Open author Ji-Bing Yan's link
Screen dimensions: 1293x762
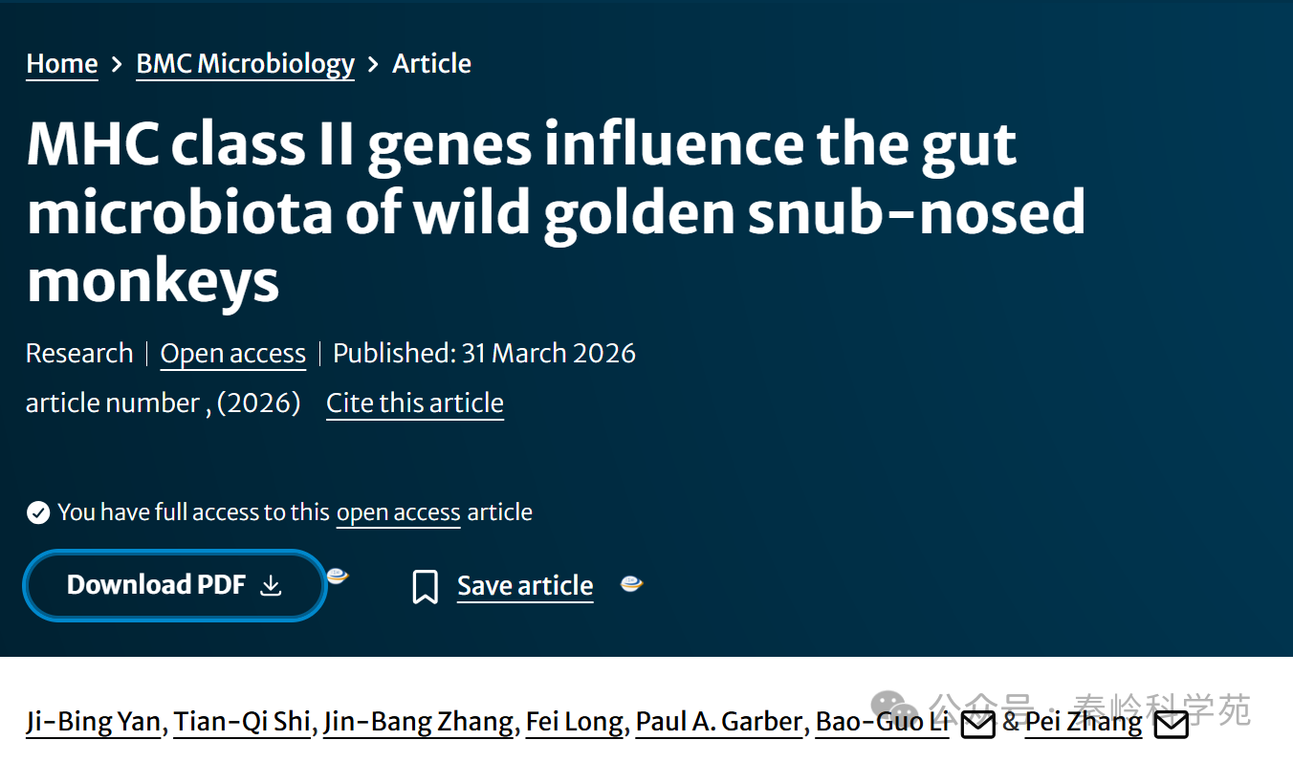point(93,722)
